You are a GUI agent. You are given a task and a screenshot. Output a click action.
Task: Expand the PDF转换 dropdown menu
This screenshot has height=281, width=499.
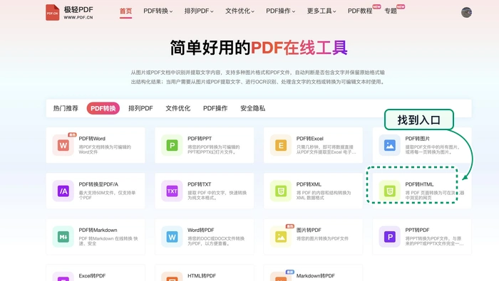pyautogui.click(x=158, y=11)
